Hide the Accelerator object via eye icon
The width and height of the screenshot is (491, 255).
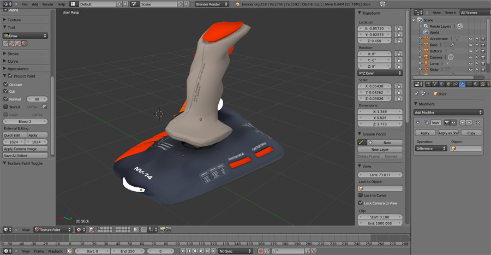point(471,39)
